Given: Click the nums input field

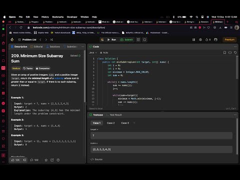Looking at the screenshot, I should point(161,149).
